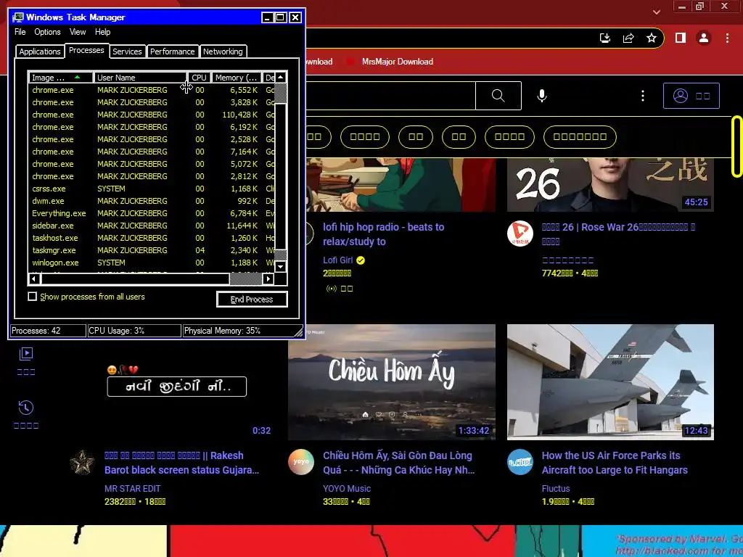Image resolution: width=743 pixels, height=557 pixels.
Task: Open the YOYO Music channel avatar
Action: (x=301, y=462)
